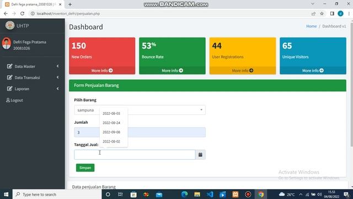Expand the Data Transaksi chevron arrow
Viewport: 353px width, 199px height.
click(58, 77)
